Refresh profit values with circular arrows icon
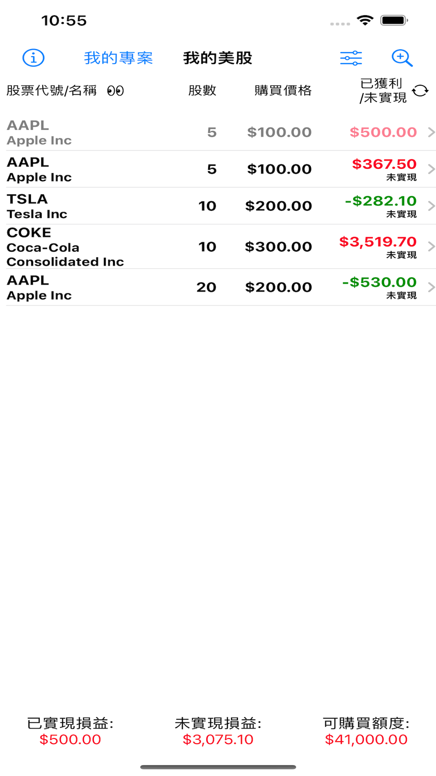 tap(420, 90)
